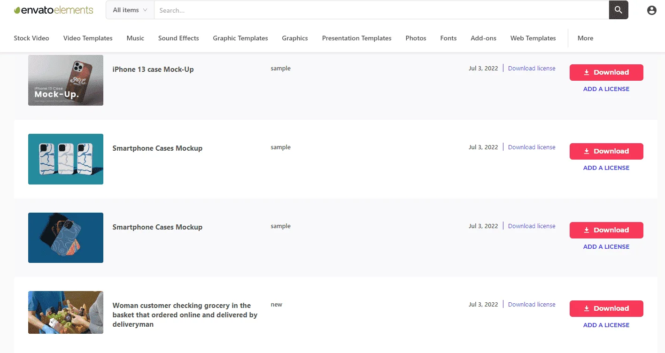Open the Graphic Templates menu

(x=240, y=38)
